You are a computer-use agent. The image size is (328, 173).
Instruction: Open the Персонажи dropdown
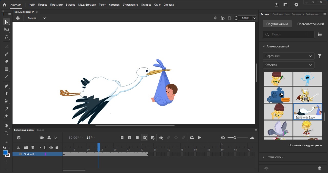click(289, 56)
